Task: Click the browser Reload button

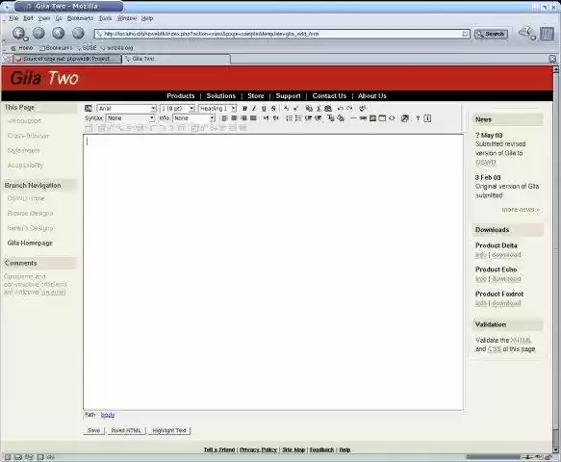Action: click(x=59, y=34)
